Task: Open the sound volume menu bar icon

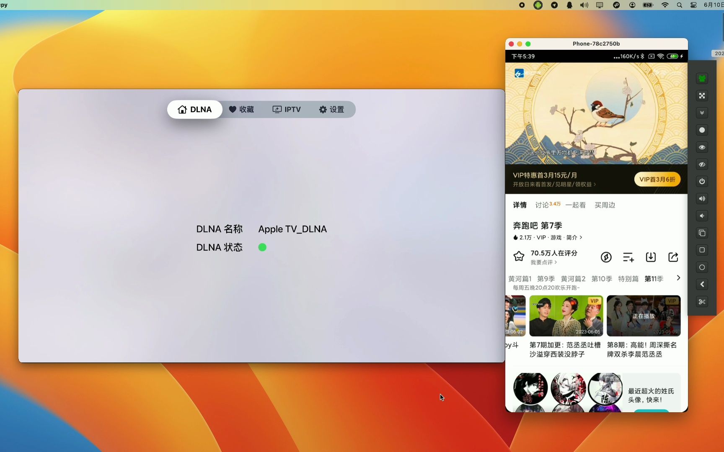Action: [x=584, y=5]
